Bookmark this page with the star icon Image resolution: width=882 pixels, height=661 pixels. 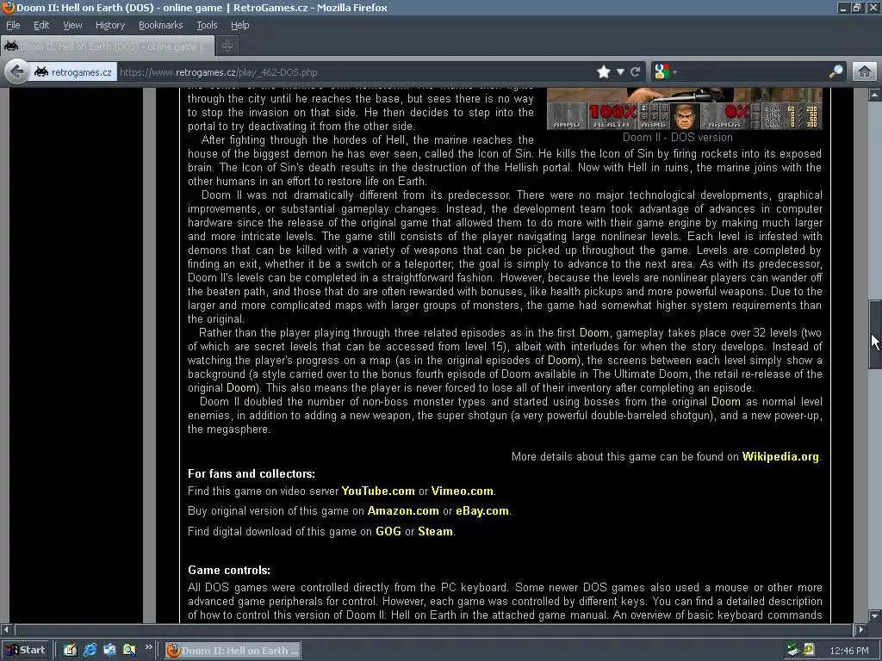click(x=604, y=72)
